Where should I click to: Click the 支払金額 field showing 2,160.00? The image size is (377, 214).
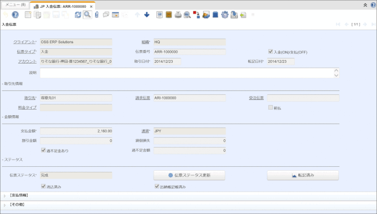click(76, 131)
